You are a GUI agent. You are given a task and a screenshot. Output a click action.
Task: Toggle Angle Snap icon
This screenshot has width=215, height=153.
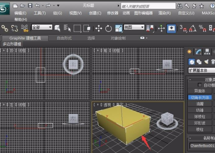click(x=193, y=29)
